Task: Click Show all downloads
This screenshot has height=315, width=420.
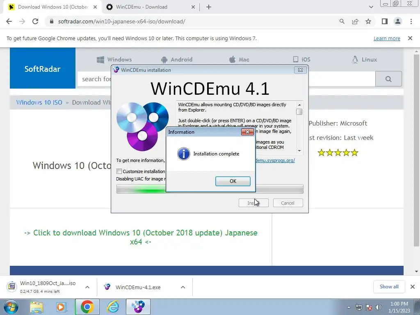Action: click(389, 287)
